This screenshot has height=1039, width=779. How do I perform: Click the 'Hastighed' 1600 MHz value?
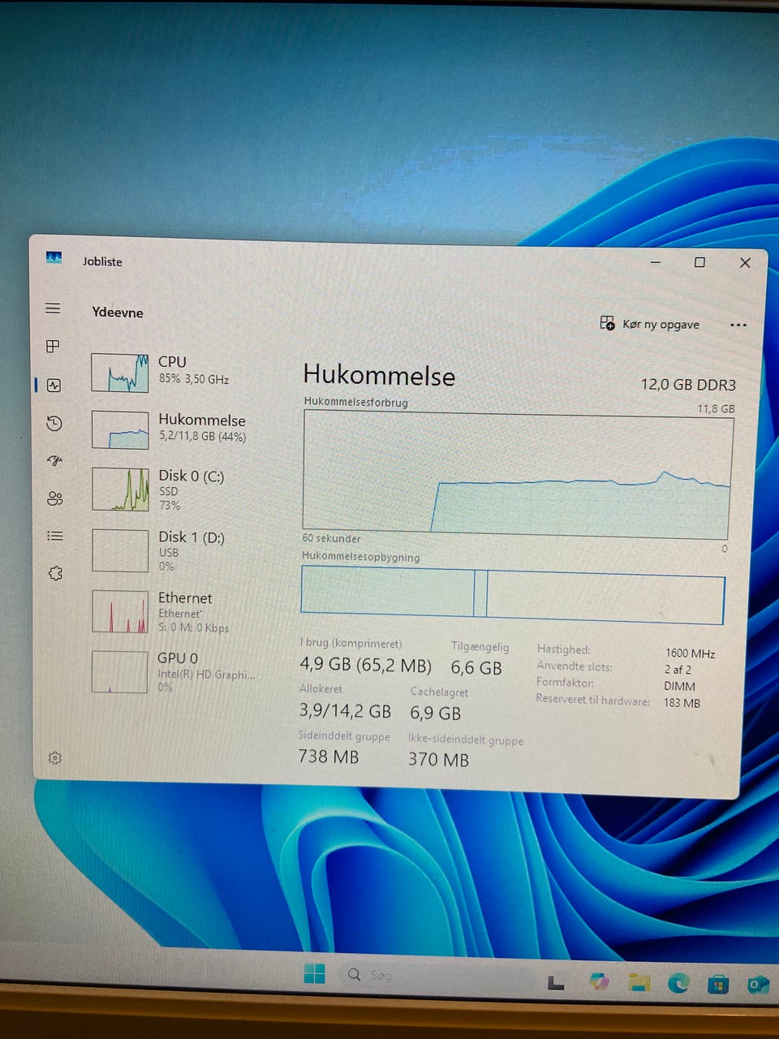pyautogui.click(x=690, y=653)
